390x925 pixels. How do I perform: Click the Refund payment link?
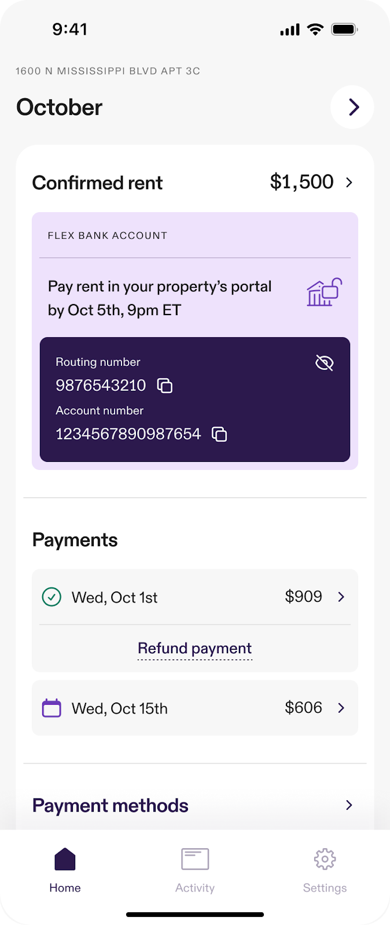pyautogui.click(x=195, y=648)
